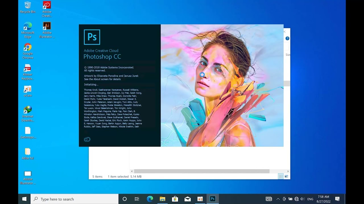Open Task View on the taskbar
The image size is (364, 204).
pos(137,199)
